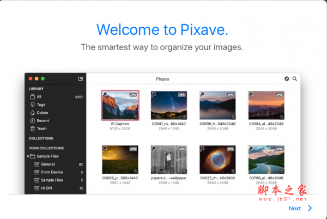The height and width of the screenshot is (219, 327).
Task: Open the Hi DPI collection
Action: (x=56, y=188)
